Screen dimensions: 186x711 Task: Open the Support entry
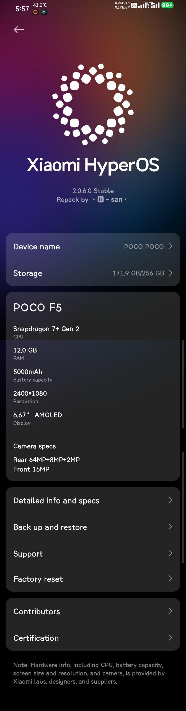point(93,554)
